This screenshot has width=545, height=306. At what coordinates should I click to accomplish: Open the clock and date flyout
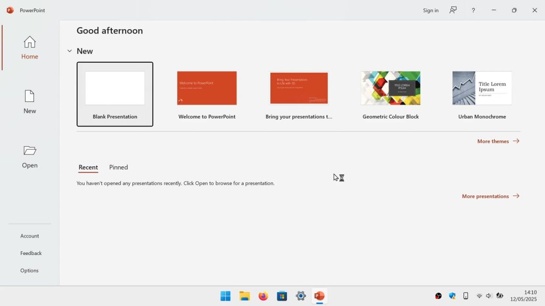524,296
